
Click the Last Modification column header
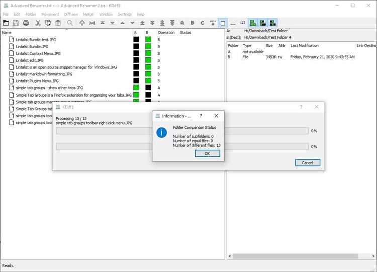pyautogui.click(x=305, y=46)
